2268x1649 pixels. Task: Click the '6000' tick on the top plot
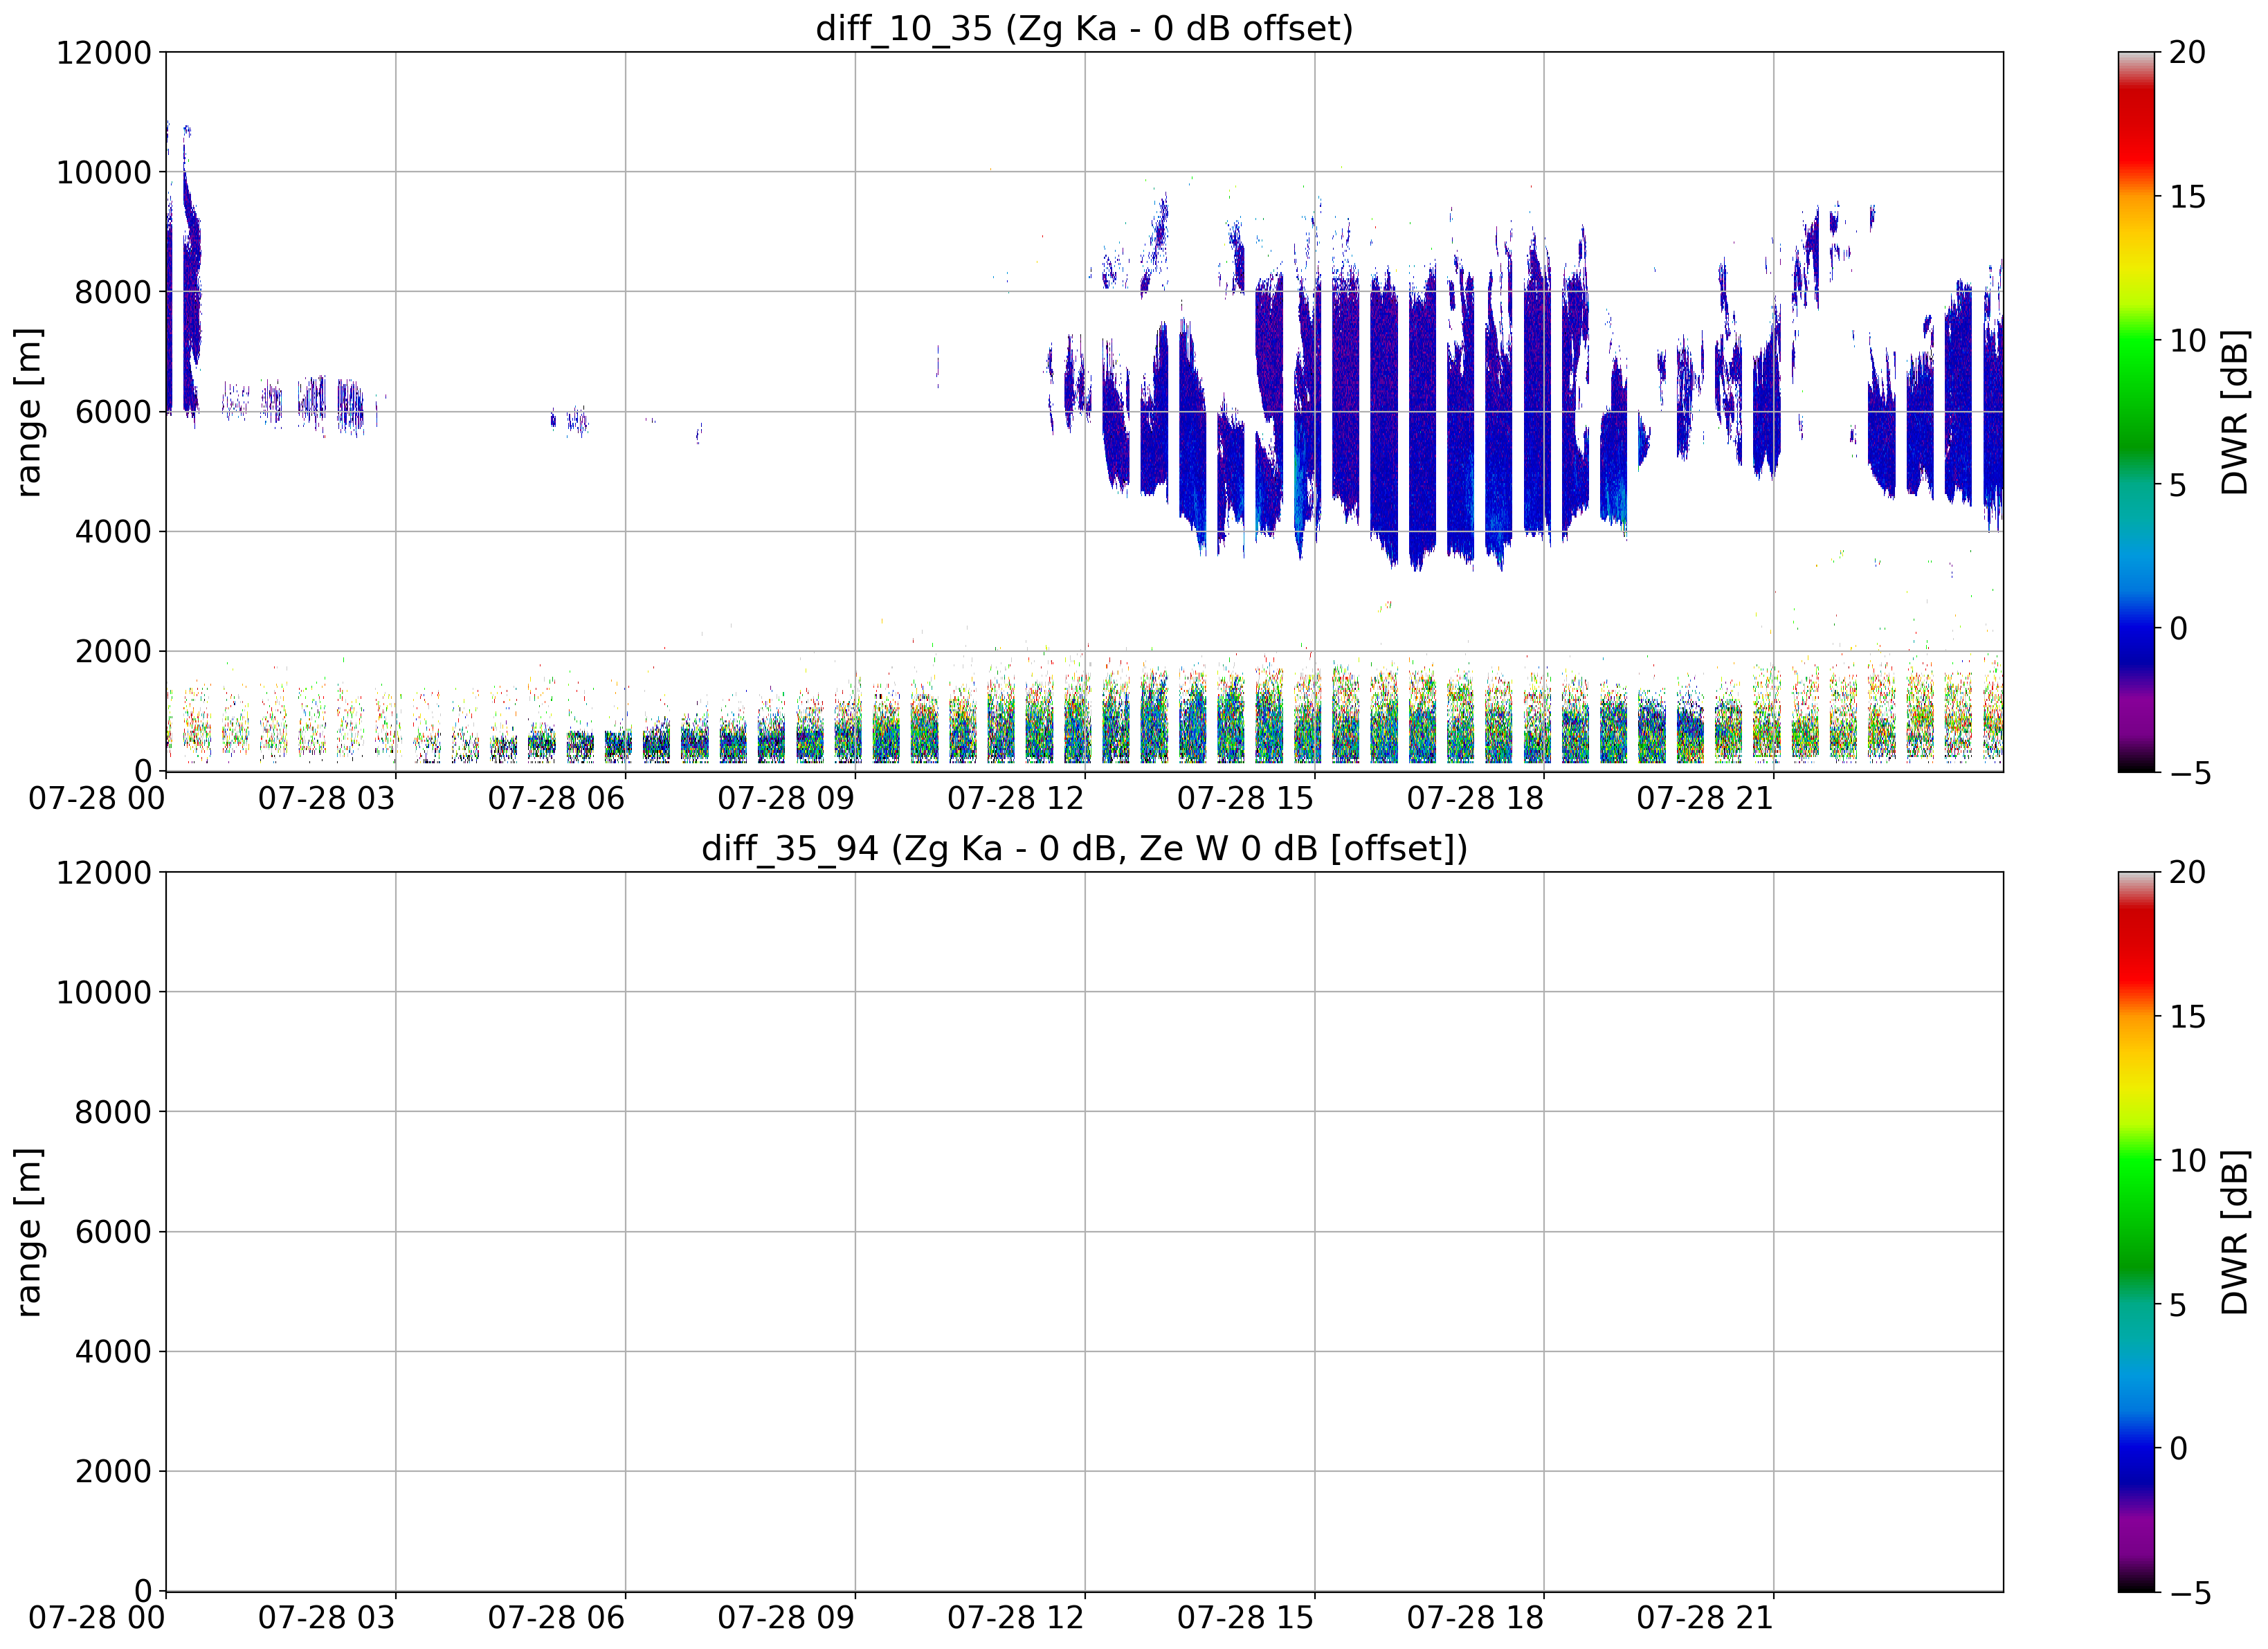tap(113, 411)
